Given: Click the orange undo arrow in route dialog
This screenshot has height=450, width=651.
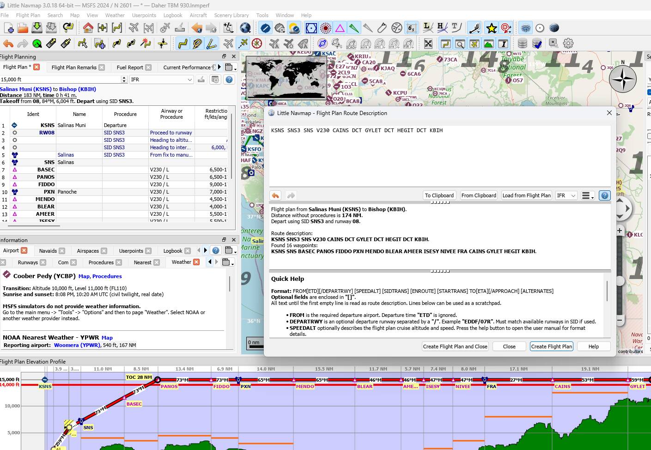Looking at the screenshot, I should coord(275,195).
